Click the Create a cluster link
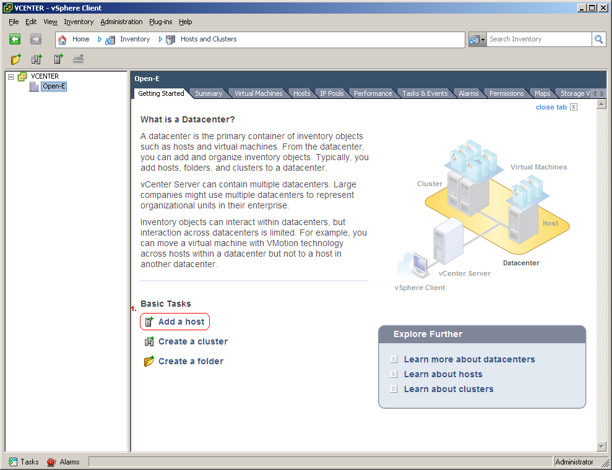Screen dimensions: 612x470 [193, 341]
